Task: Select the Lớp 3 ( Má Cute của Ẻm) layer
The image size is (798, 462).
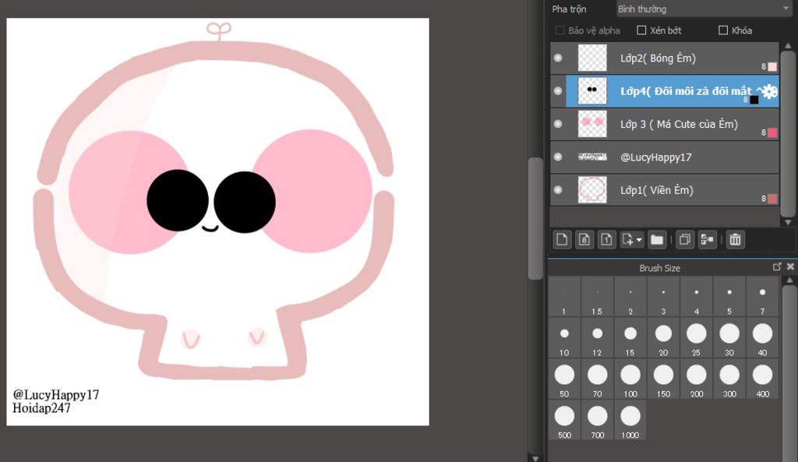Action: [x=678, y=125]
